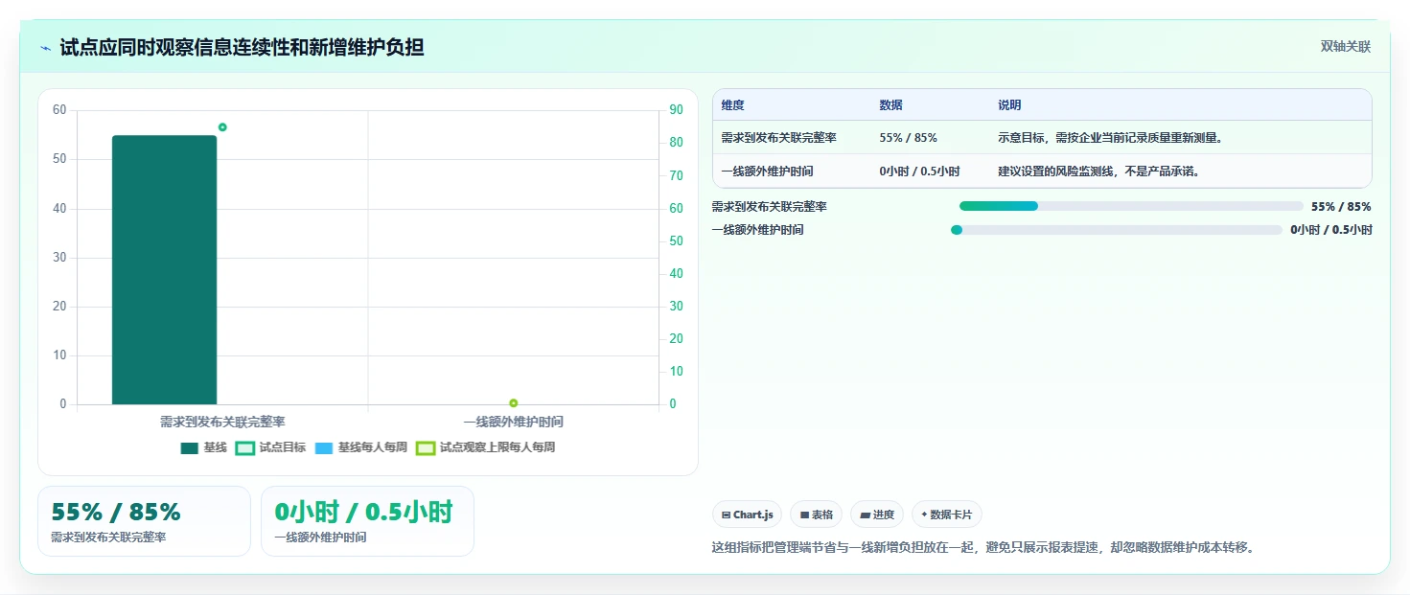Click the progress row label 一线额外维护时间
The image size is (1410, 595).
758,230
